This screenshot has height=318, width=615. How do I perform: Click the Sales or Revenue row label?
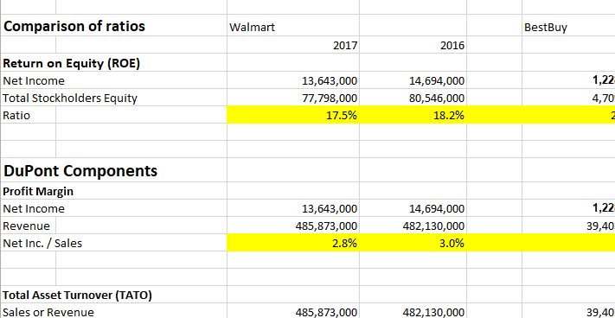48,312
